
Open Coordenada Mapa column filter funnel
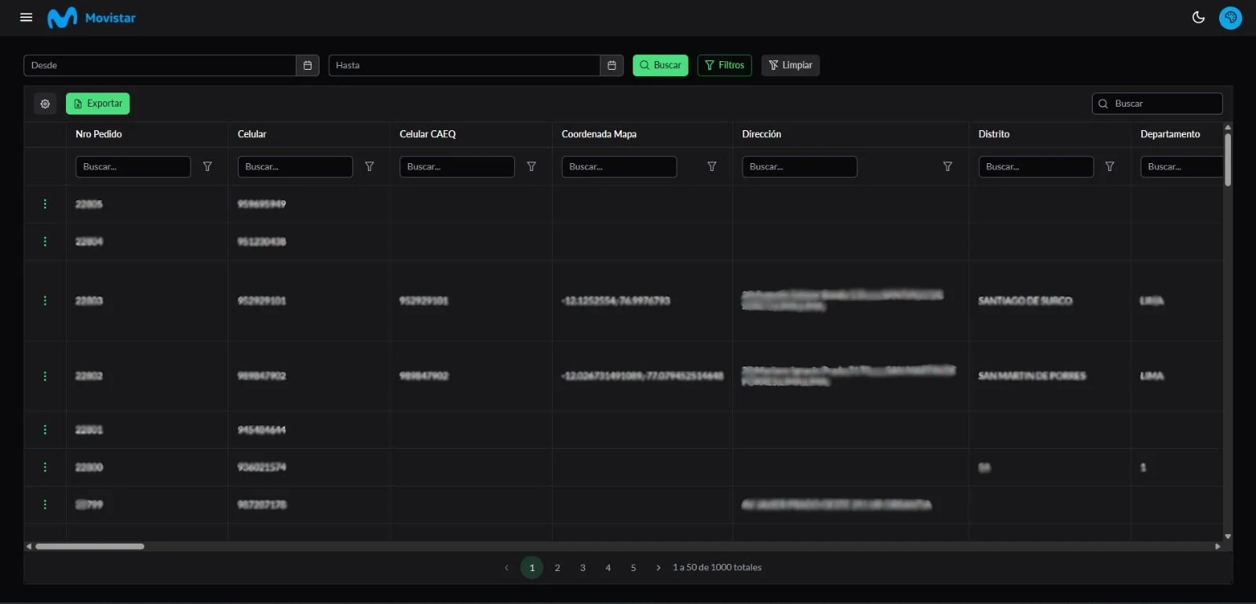pyautogui.click(x=712, y=166)
